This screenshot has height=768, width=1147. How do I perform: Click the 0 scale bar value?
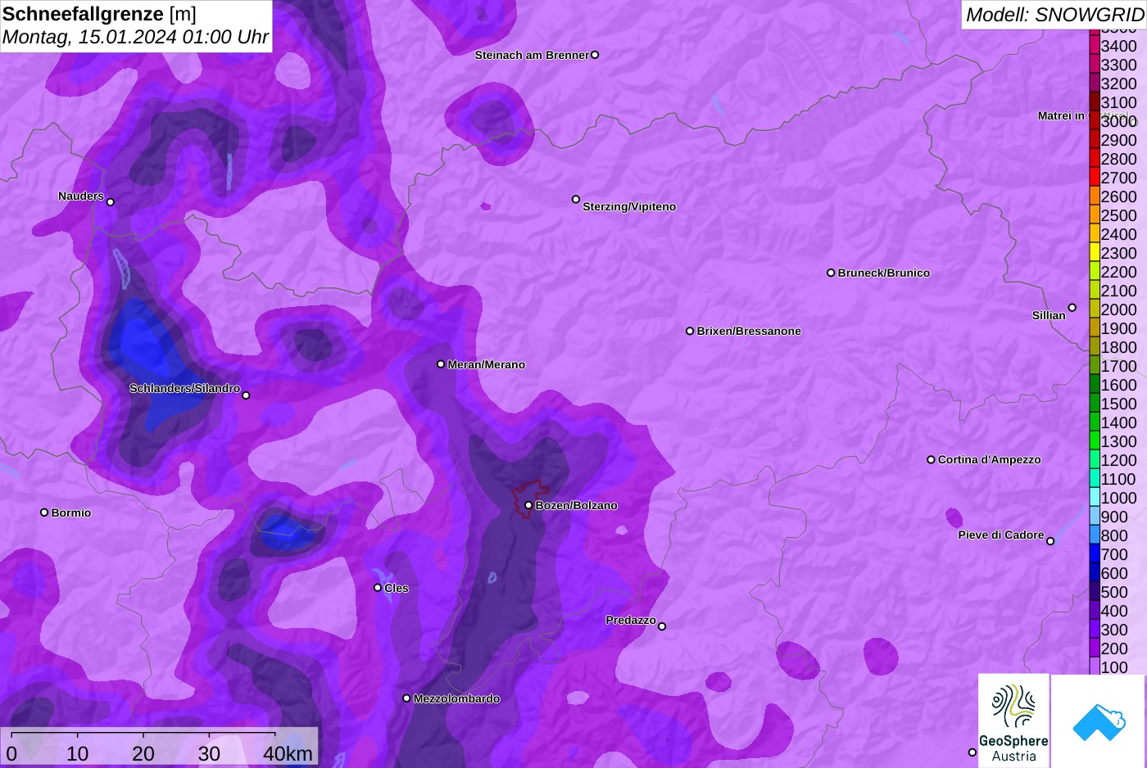[x=11, y=753]
